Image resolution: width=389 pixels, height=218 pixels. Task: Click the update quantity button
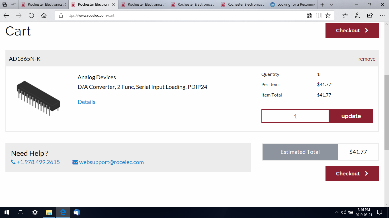[x=351, y=116]
